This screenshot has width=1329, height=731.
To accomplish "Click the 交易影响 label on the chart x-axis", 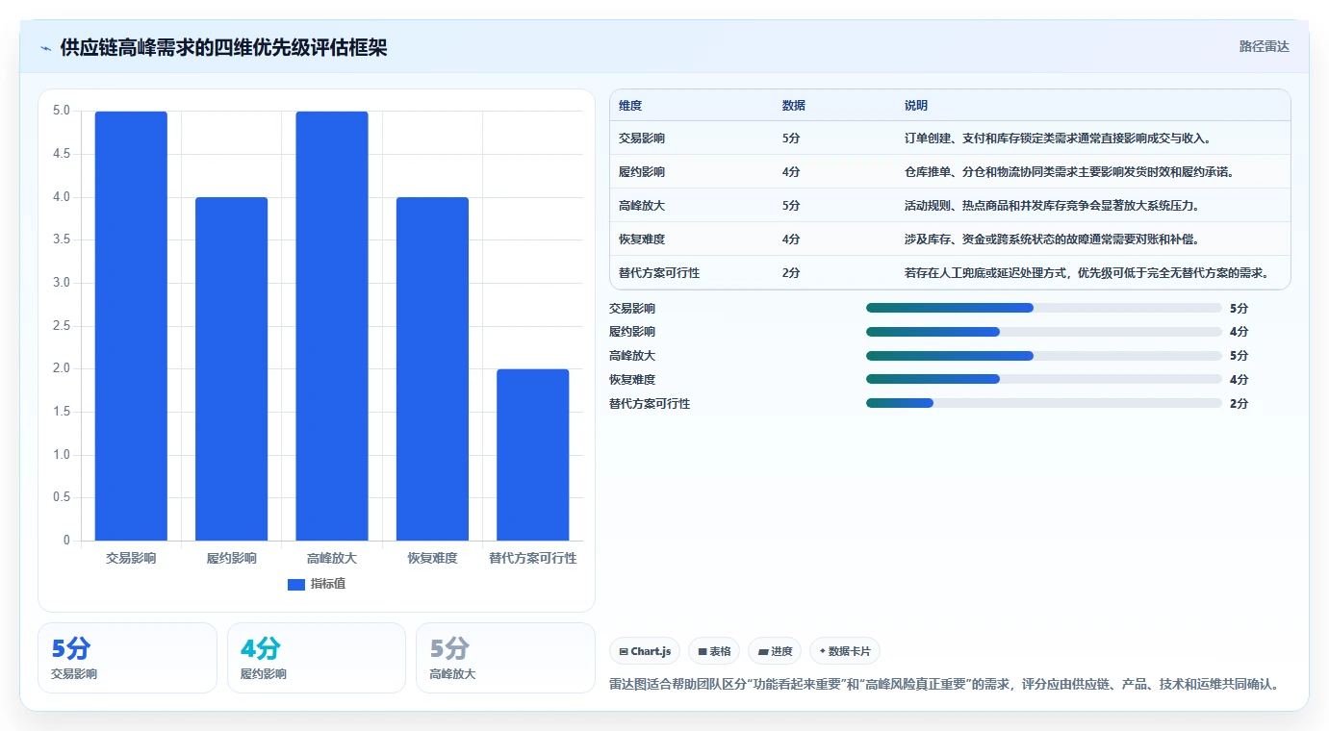I will (x=131, y=558).
